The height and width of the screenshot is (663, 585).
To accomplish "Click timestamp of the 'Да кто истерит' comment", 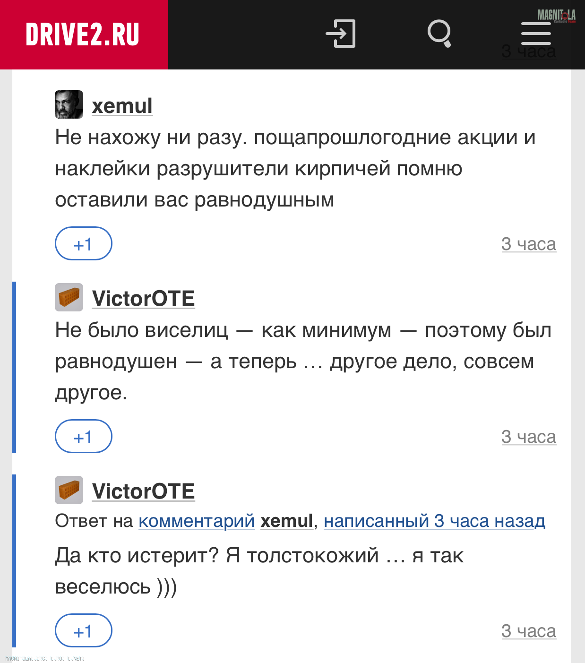I will point(529,631).
